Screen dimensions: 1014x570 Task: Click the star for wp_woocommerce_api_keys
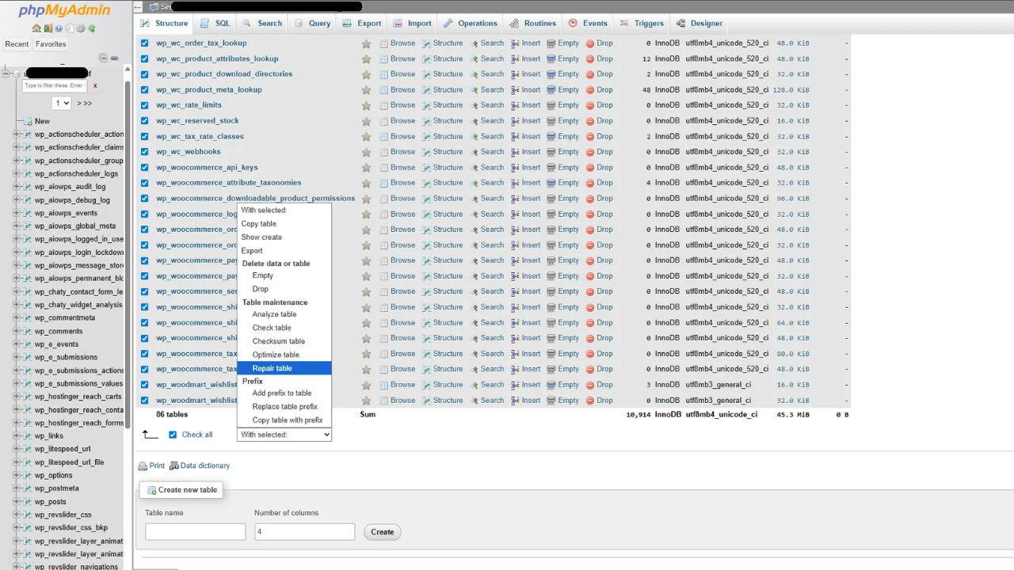click(x=366, y=168)
